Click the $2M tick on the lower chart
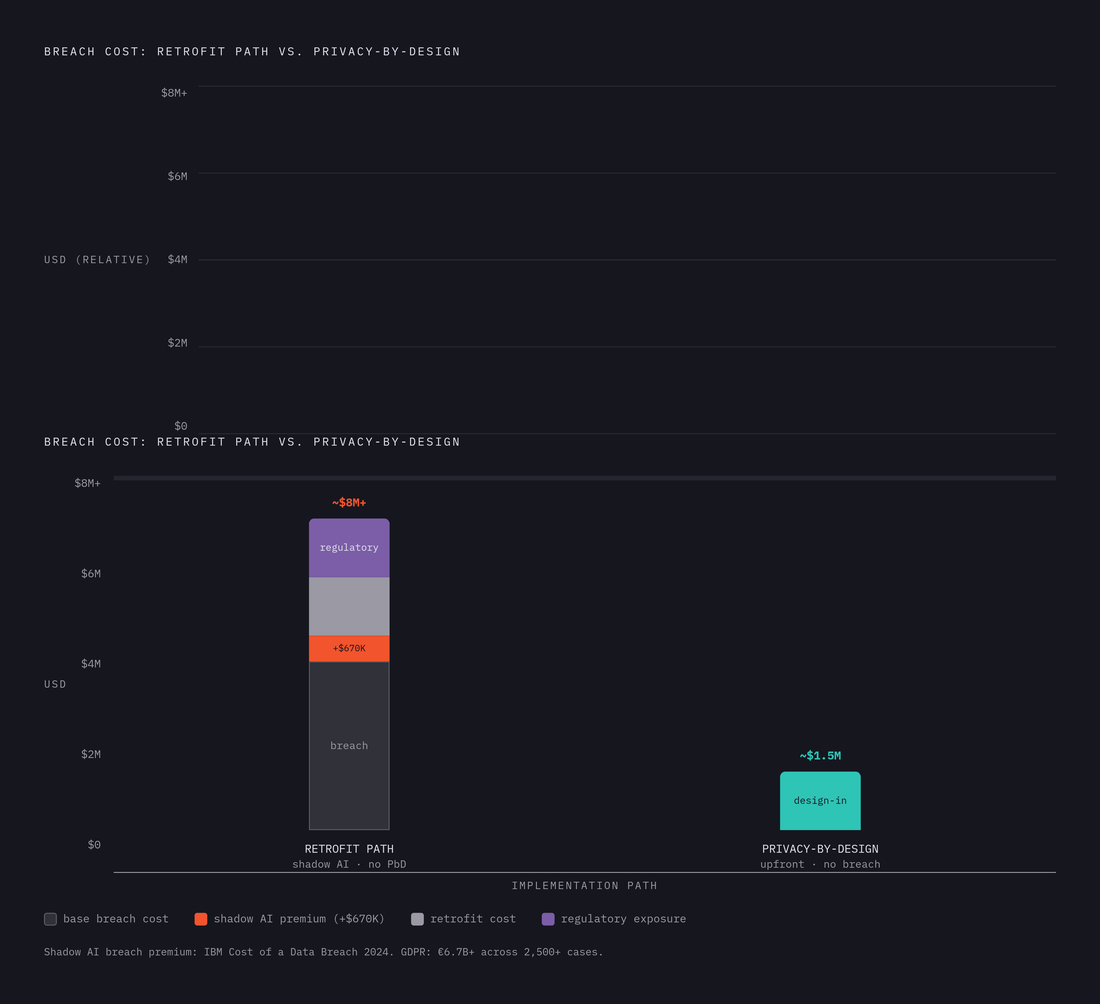This screenshot has width=1100, height=1004. pos(91,754)
